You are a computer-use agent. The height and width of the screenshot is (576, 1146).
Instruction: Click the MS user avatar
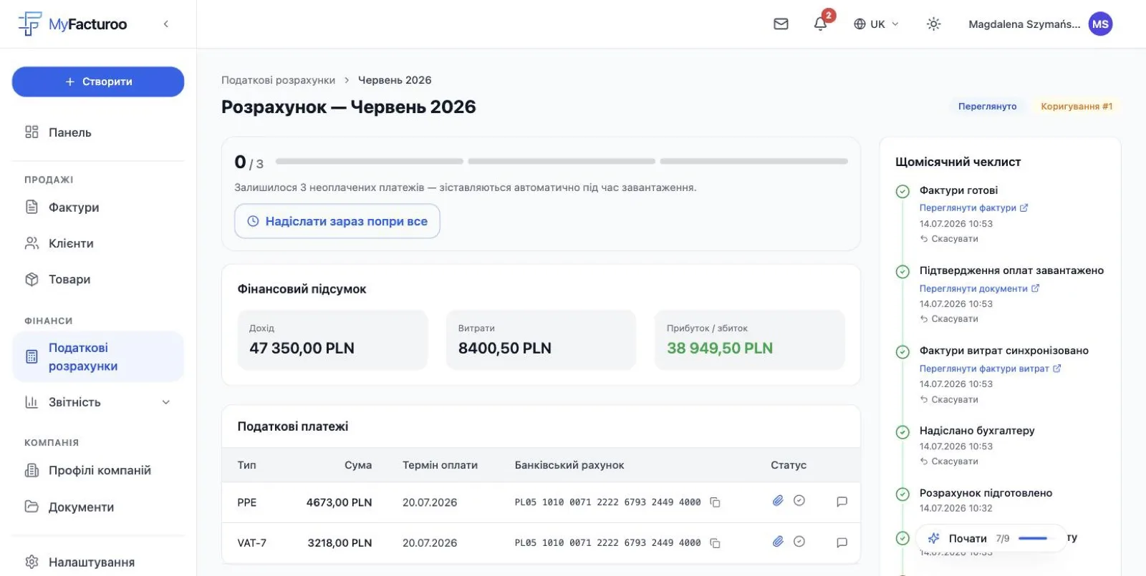click(1100, 24)
